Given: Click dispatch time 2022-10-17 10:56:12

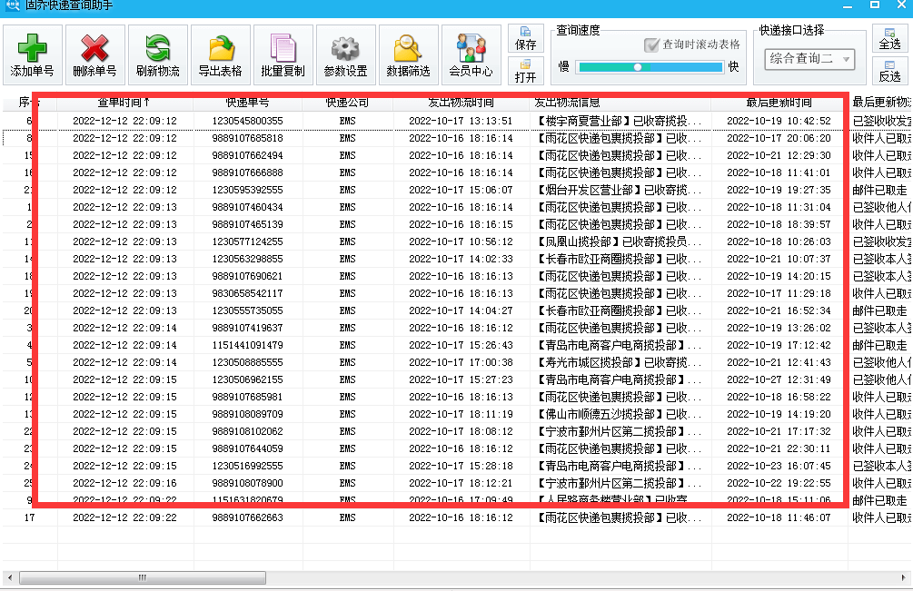Looking at the screenshot, I should click(461, 242).
